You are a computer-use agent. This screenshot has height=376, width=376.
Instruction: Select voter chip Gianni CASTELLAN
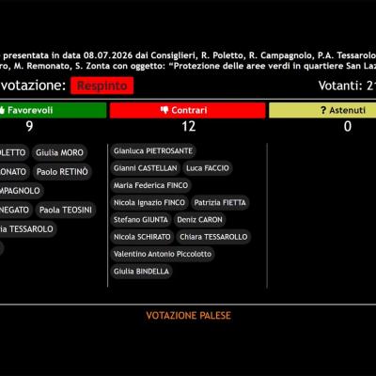(x=145, y=168)
